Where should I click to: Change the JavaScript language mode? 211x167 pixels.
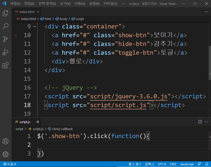pos(187,164)
